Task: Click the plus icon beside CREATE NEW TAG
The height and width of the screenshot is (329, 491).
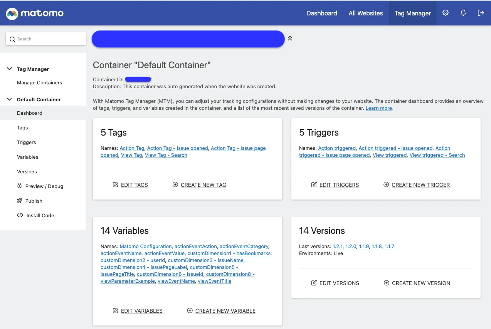Action: [175, 185]
